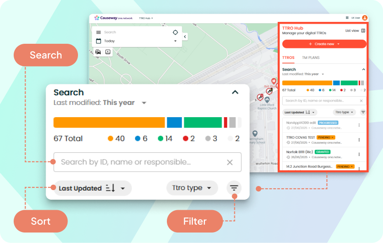Open enlarged Last modified: This year dropdown

coord(100,103)
